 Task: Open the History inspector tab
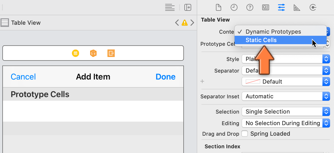pyautogui.click(x=234, y=7)
